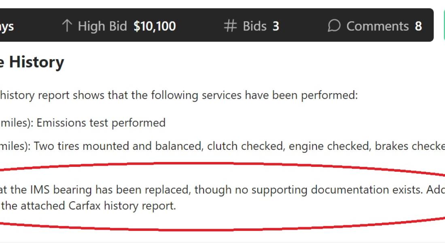Screen dimensions: 445x243
Task: Click the hash icon next to Bids
Action: pyautogui.click(x=230, y=26)
